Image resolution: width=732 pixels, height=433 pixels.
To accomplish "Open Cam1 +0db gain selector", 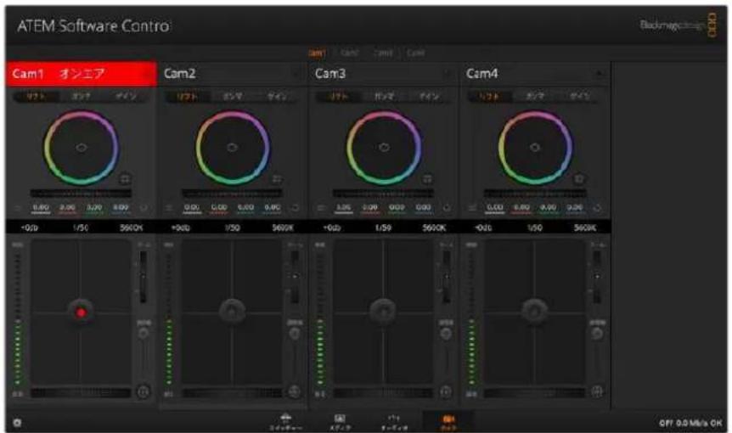I will point(30,228).
